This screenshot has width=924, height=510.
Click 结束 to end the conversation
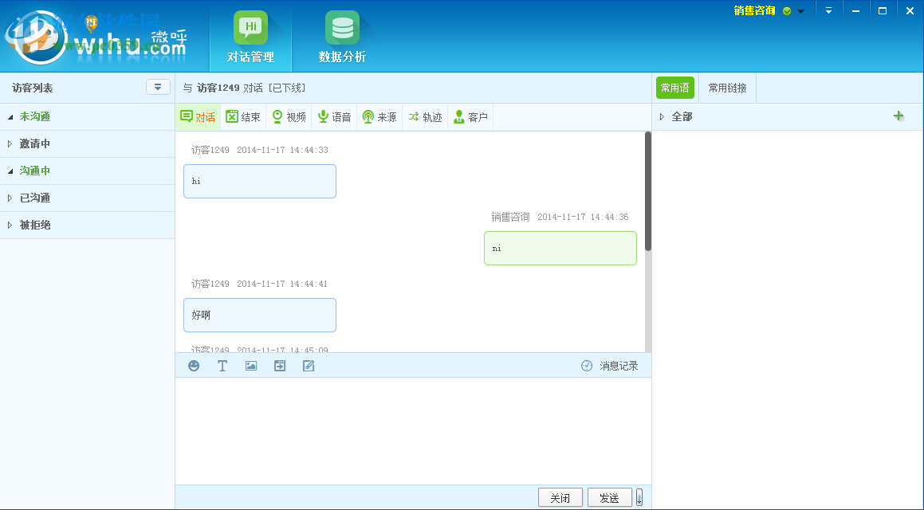click(x=243, y=116)
